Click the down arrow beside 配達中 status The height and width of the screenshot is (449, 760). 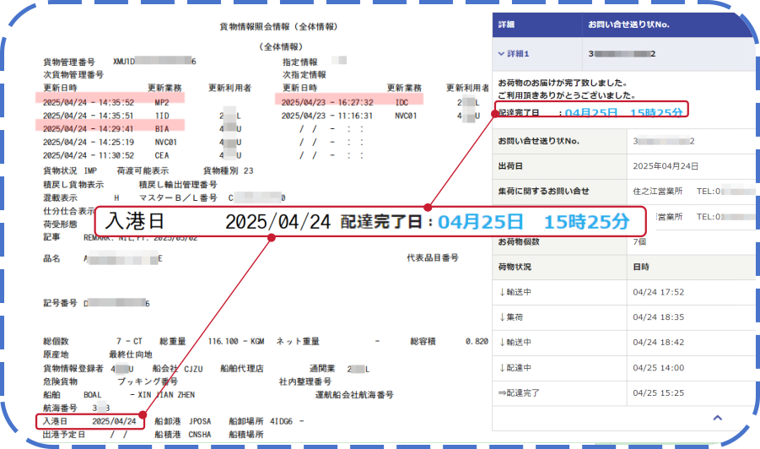(x=502, y=368)
